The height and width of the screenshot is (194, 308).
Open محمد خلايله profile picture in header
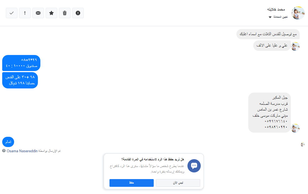coord(298,13)
